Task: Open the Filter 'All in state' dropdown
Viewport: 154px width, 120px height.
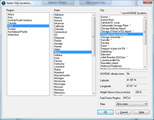Action: 132,104
